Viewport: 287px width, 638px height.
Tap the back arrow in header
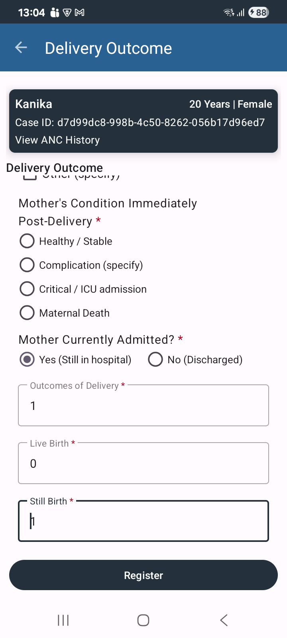point(21,48)
